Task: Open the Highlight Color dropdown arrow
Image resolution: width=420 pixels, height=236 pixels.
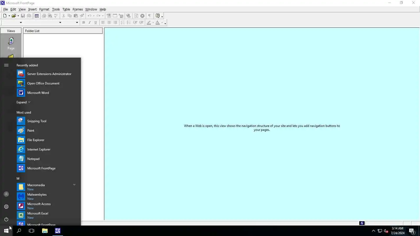Action: [153, 23]
